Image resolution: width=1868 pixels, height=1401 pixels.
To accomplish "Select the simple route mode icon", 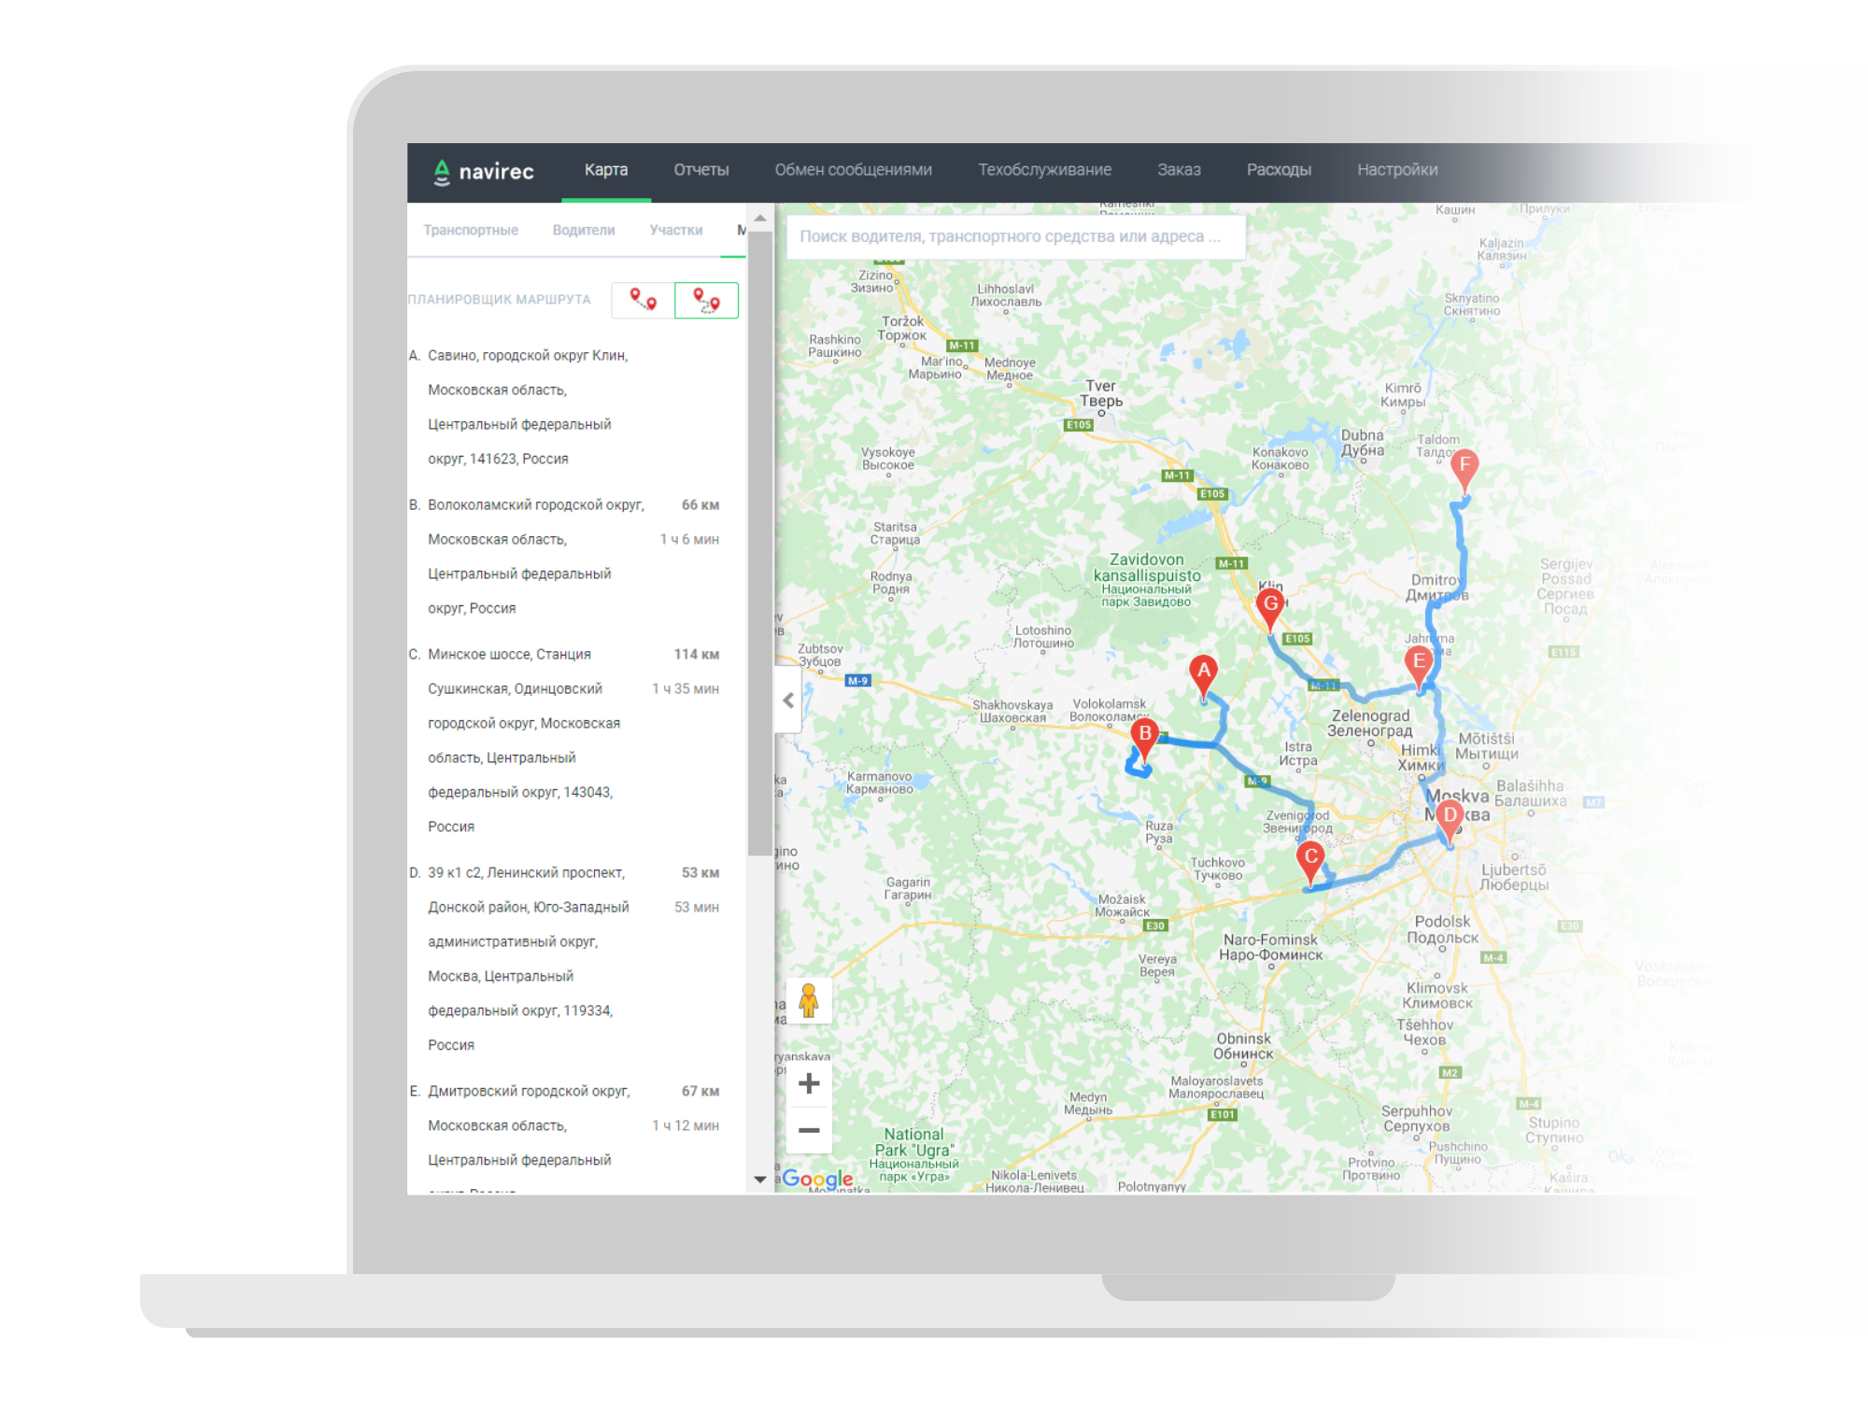I will 643,301.
